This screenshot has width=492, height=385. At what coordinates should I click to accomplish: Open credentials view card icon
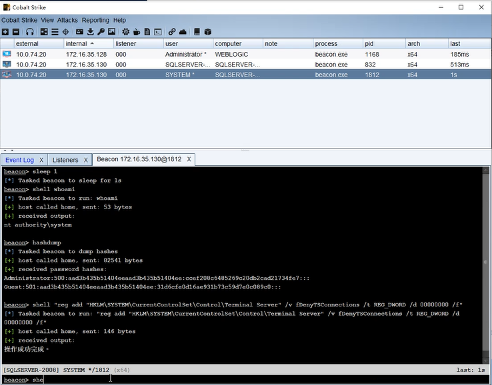pos(80,32)
